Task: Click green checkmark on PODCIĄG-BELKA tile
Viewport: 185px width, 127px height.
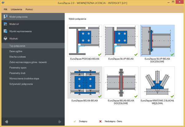Action: (100, 54)
